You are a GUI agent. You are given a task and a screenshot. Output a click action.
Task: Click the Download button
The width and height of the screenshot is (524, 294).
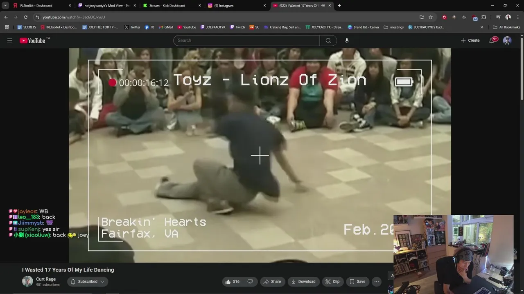(303, 281)
